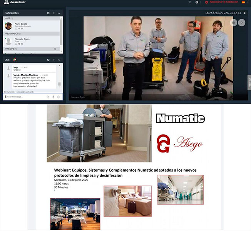The height and width of the screenshot is (231, 251).
Task: Collapse the Participantes panel chevron
Action: pyautogui.click(x=59, y=13)
